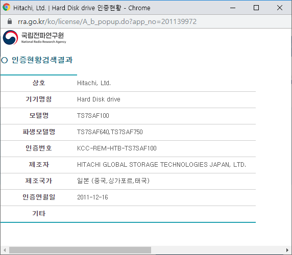Click the scrollbar right arrow
The height and width of the screenshot is (255, 292).
(287, 250)
